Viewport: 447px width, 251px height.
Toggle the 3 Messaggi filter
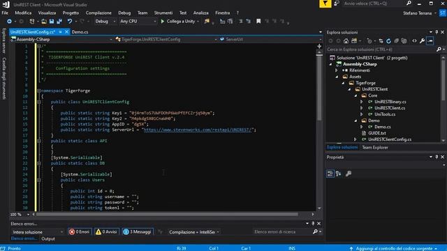pos(138,232)
